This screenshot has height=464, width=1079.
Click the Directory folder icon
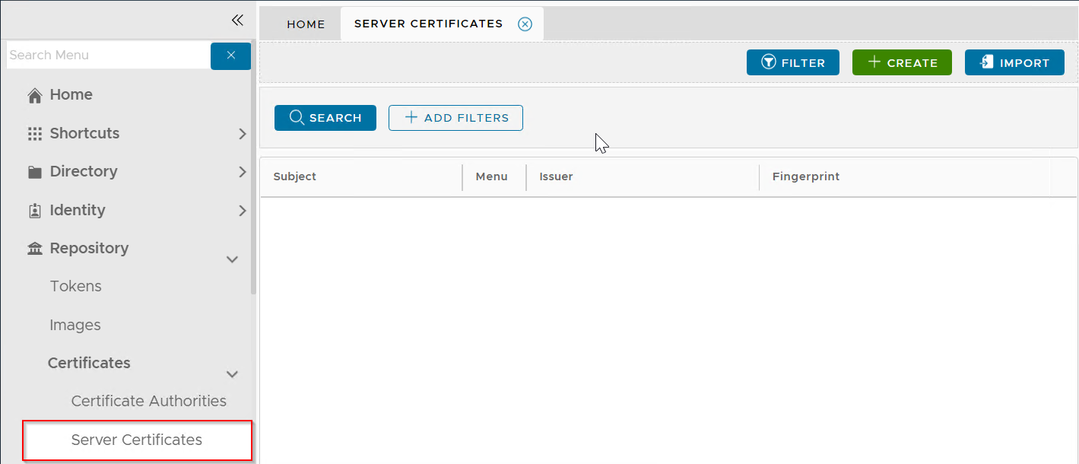(x=34, y=172)
